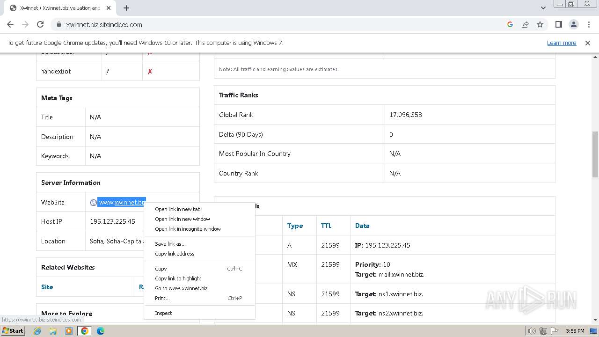Open Windows Media Player from the taskbar

click(x=69, y=330)
